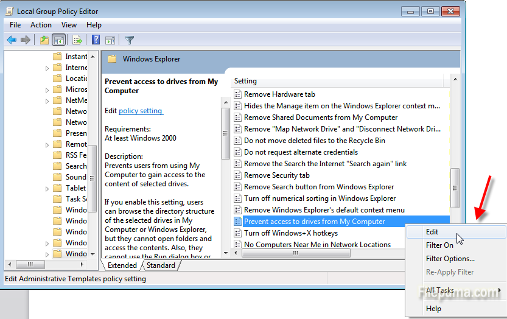Click the Back arrow toolbar button
The height and width of the screenshot is (319, 507).
coord(12,40)
